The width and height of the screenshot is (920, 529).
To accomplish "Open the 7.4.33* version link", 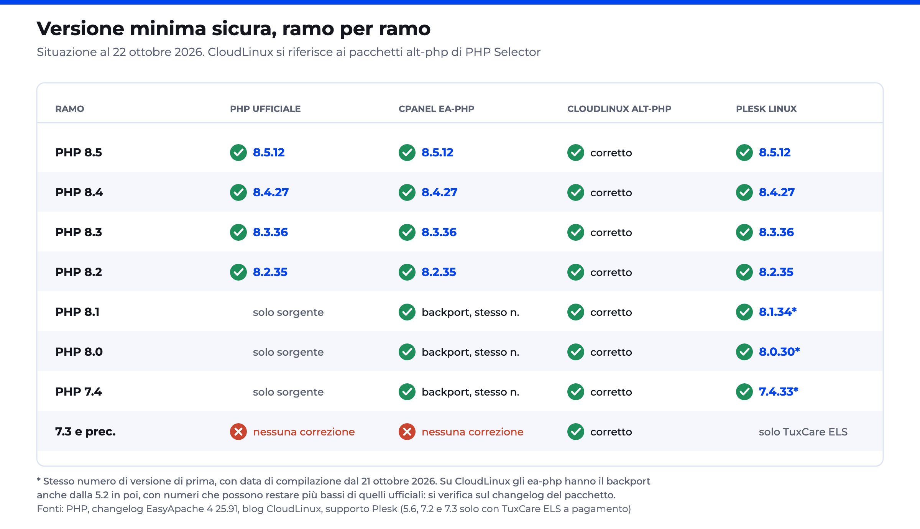I will 779,392.
